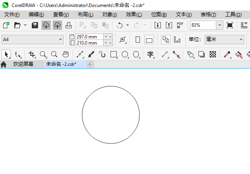Open the undo history dropdown arrow

point(128,25)
